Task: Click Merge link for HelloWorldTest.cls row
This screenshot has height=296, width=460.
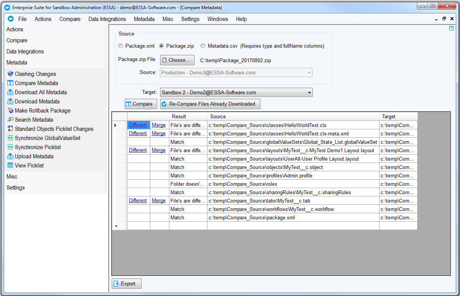Action: point(159,125)
